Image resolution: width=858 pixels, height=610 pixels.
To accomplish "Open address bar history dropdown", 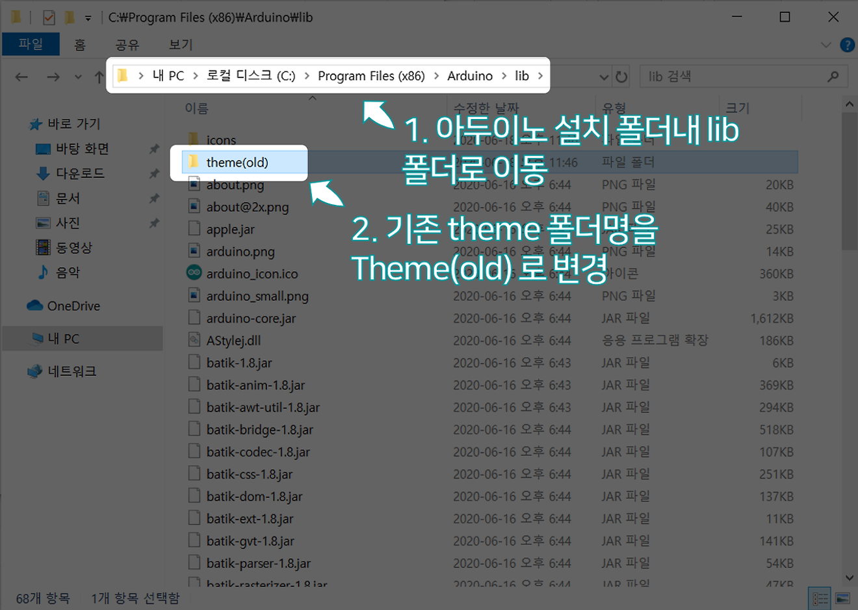I will coord(604,77).
